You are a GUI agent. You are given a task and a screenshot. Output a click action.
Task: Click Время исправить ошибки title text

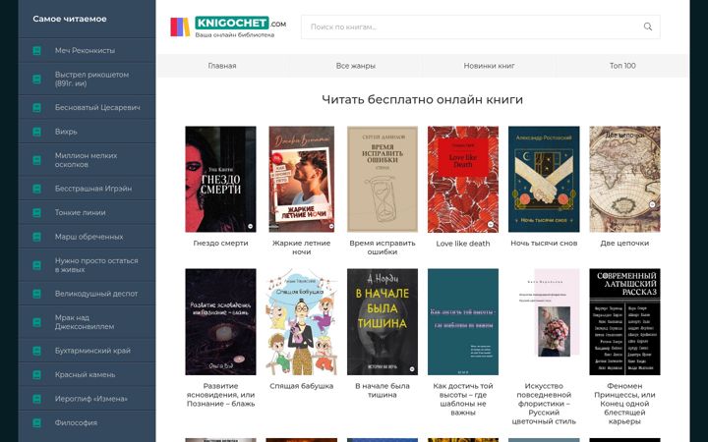tap(382, 248)
